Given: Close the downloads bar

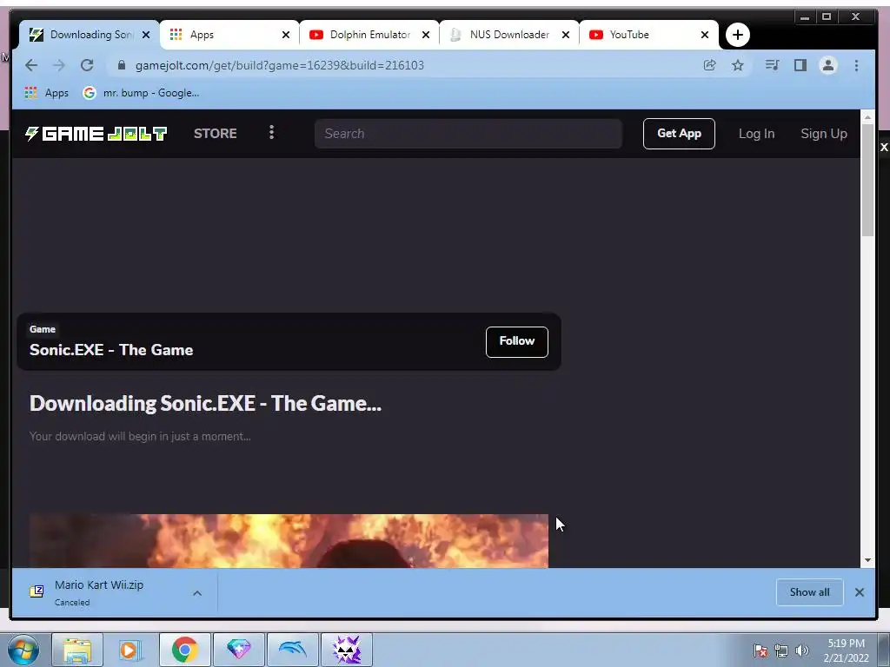Looking at the screenshot, I should coord(860,592).
